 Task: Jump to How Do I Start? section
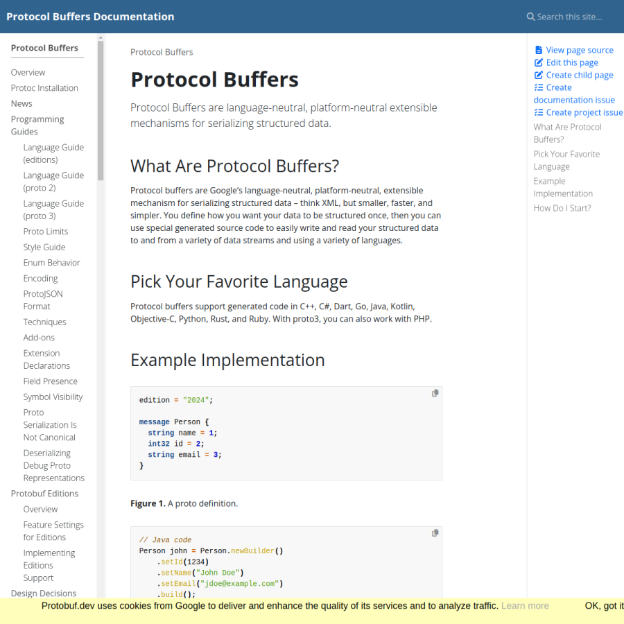tap(562, 208)
